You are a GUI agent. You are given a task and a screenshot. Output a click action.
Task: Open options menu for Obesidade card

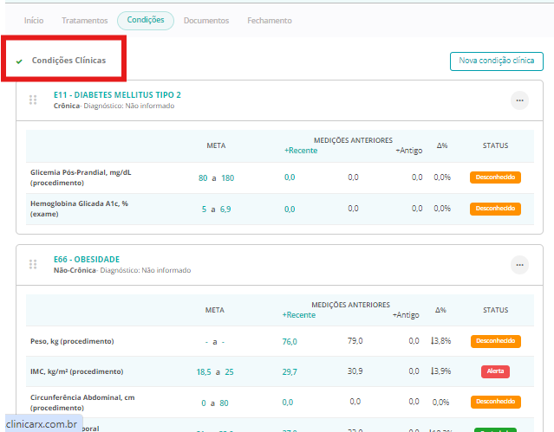[519, 265]
